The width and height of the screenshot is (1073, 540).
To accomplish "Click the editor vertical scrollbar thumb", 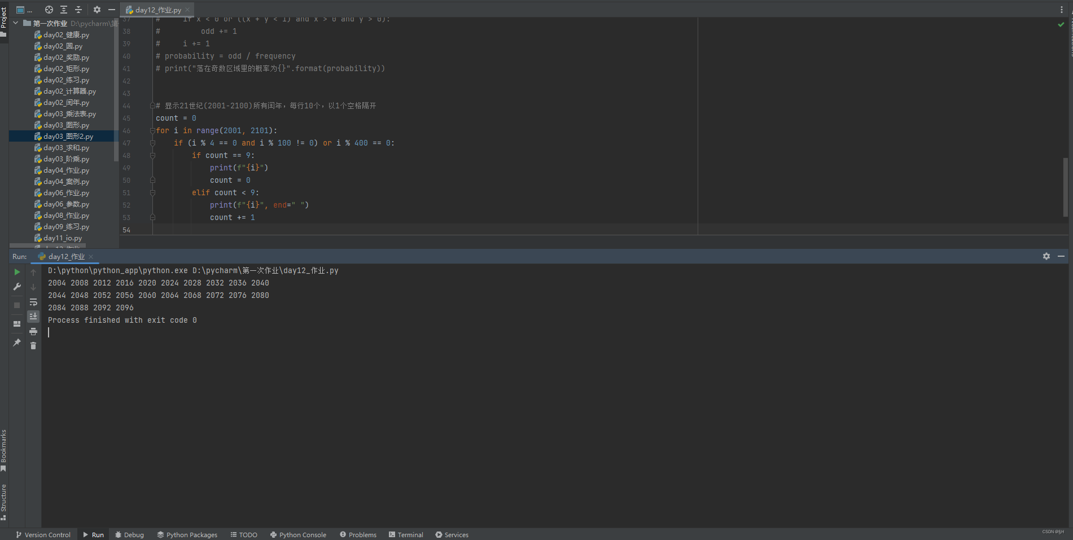I will tap(1066, 187).
